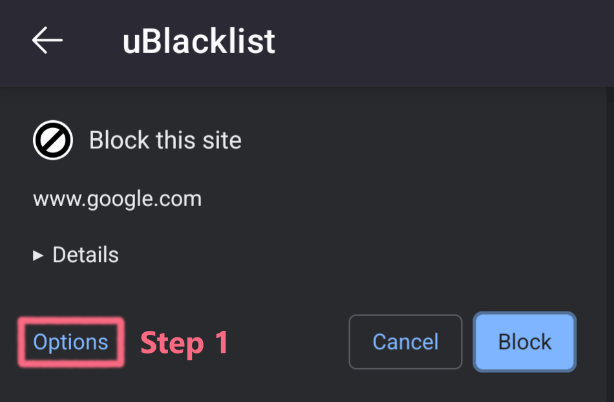
Task: Dismiss the dialog with Cancel
Action: click(x=405, y=342)
